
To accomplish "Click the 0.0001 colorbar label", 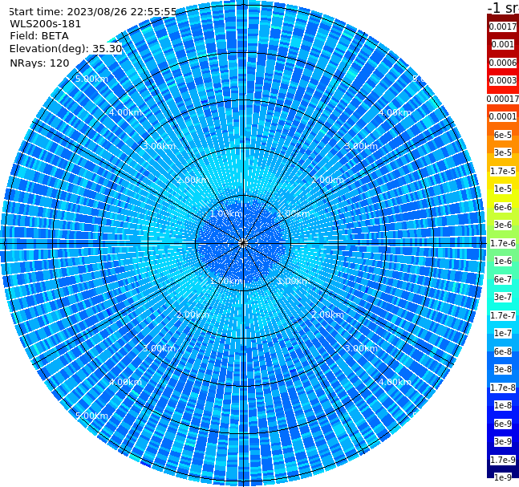I will coord(503,116).
